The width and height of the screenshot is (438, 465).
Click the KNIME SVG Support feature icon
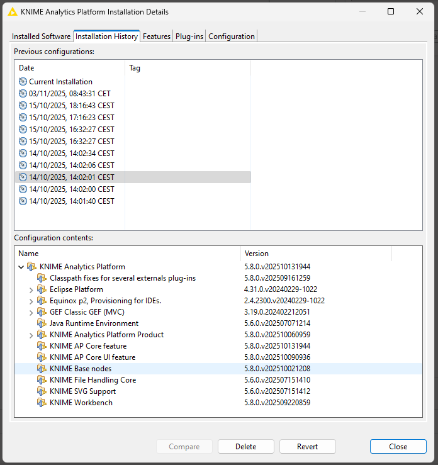pos(42,391)
